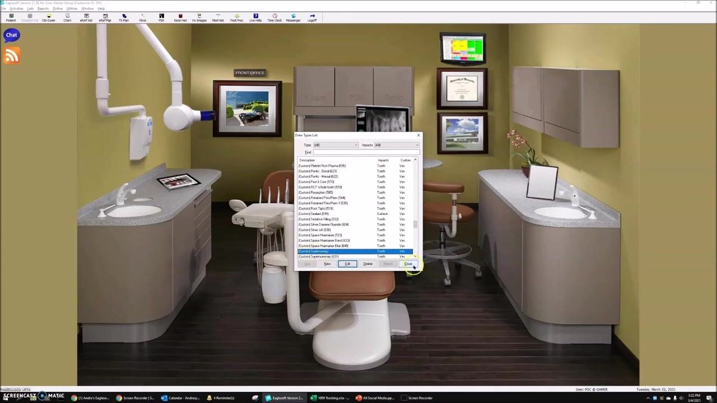The height and width of the screenshot is (403, 717).
Task: Select the (Custom) Sinus Lift row
Action: pyautogui.click(x=355, y=230)
